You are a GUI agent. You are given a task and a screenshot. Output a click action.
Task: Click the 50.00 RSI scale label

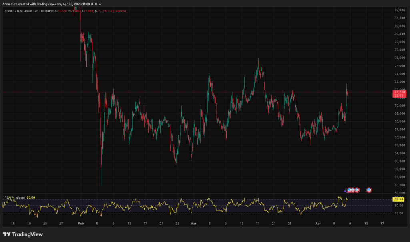click(399, 206)
